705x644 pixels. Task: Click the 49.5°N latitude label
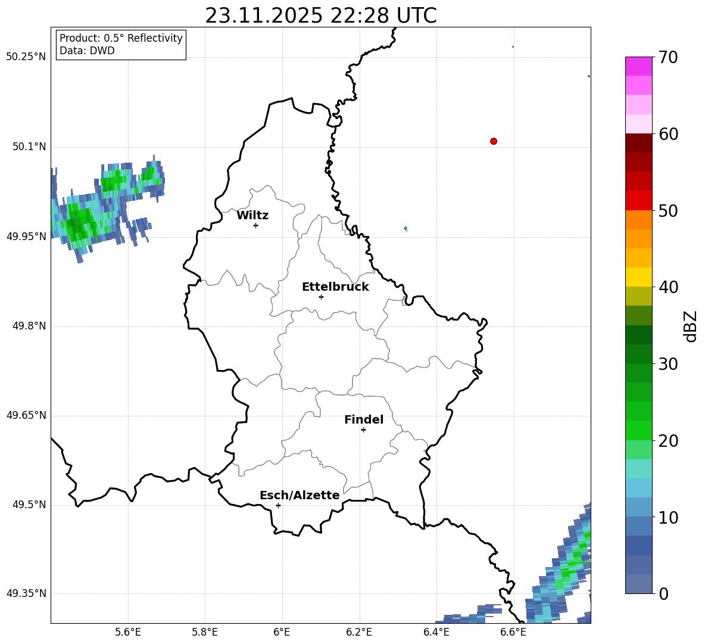(29, 505)
